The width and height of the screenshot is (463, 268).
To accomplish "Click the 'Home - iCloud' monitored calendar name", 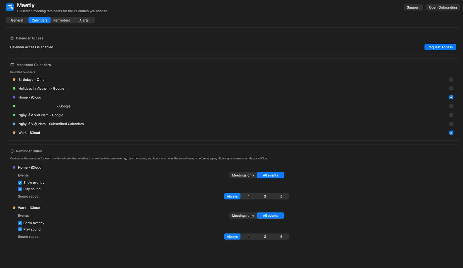I will coord(30,97).
